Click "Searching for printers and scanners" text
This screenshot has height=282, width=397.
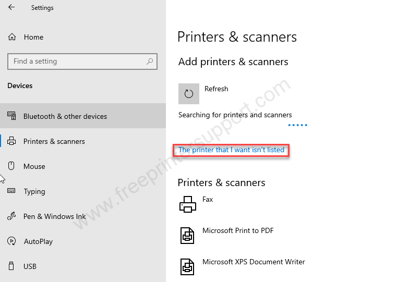coord(235,115)
